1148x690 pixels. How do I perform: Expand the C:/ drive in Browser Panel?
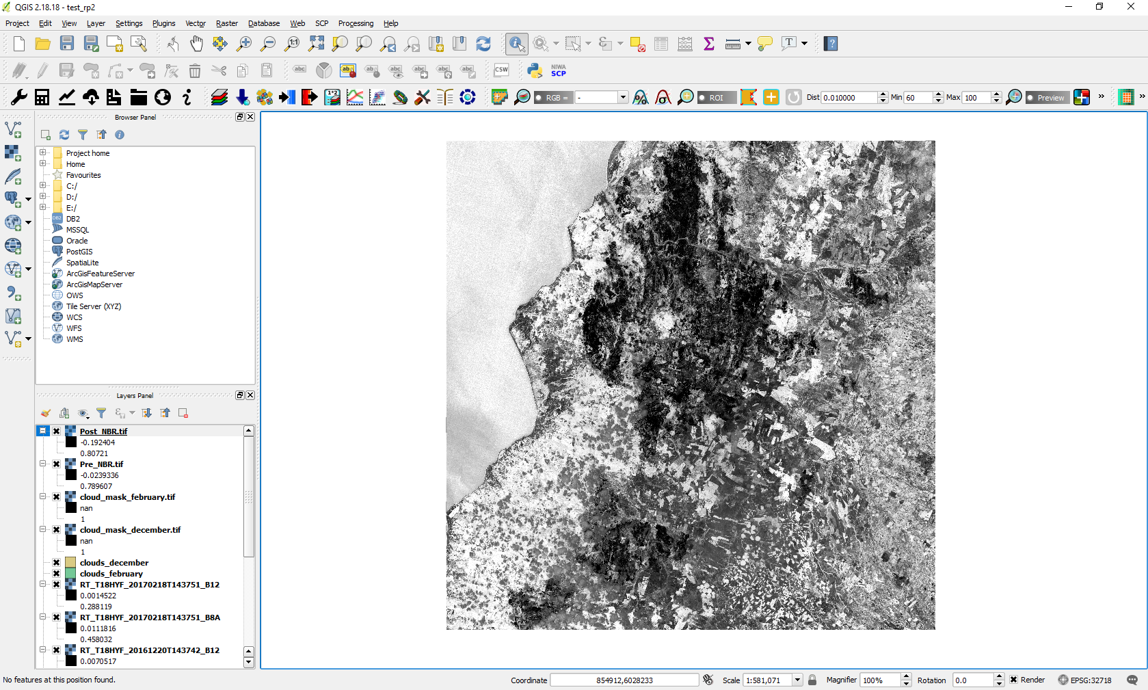43,186
